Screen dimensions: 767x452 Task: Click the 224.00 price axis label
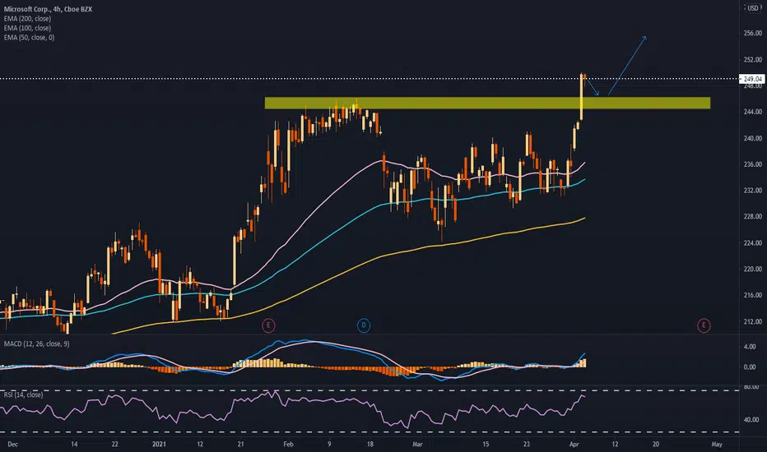pos(752,243)
